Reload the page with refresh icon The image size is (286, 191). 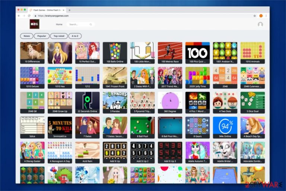click(x=29, y=16)
